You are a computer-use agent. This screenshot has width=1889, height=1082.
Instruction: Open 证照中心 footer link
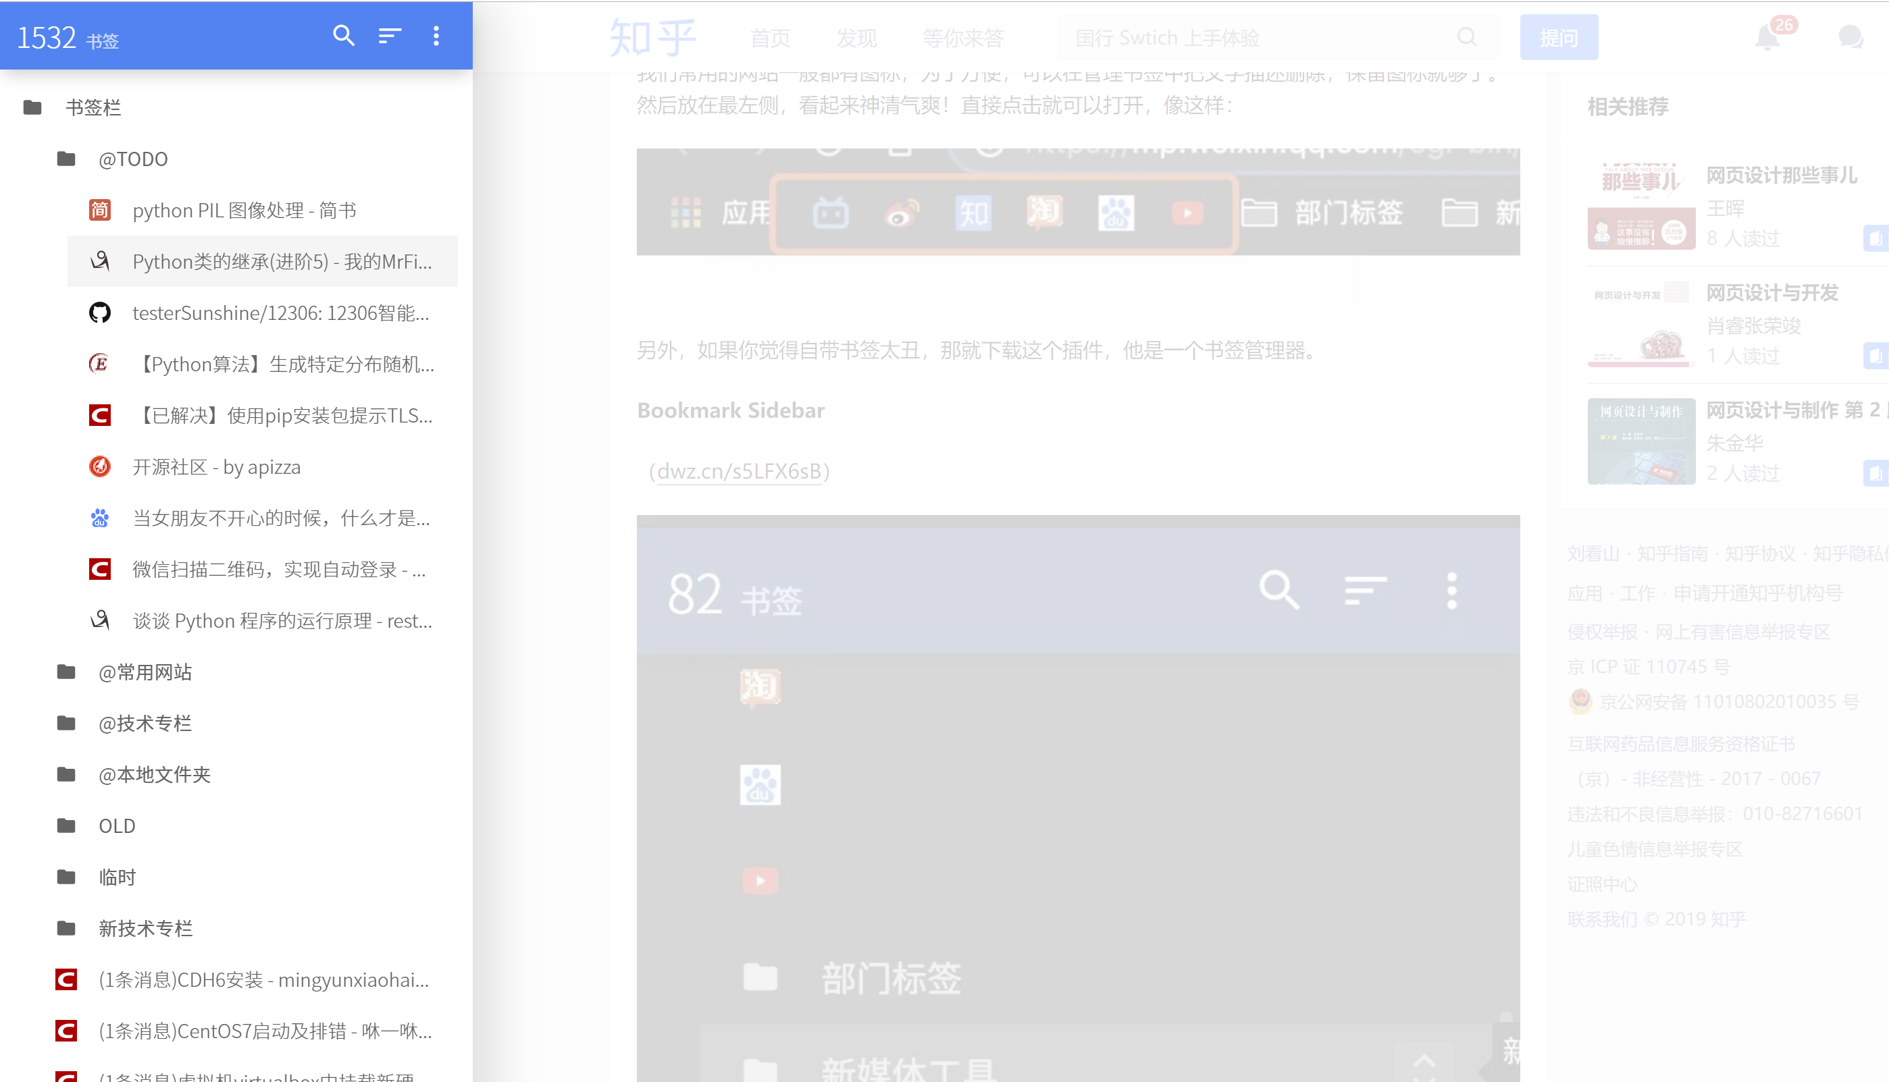pyautogui.click(x=1602, y=884)
